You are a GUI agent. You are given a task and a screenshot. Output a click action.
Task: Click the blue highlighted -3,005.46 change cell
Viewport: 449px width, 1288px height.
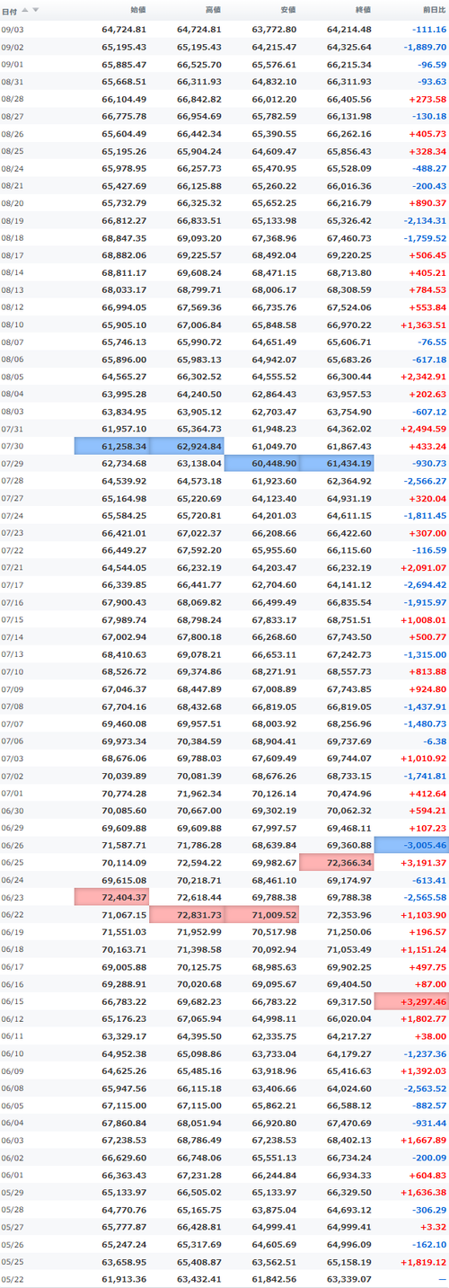point(411,845)
